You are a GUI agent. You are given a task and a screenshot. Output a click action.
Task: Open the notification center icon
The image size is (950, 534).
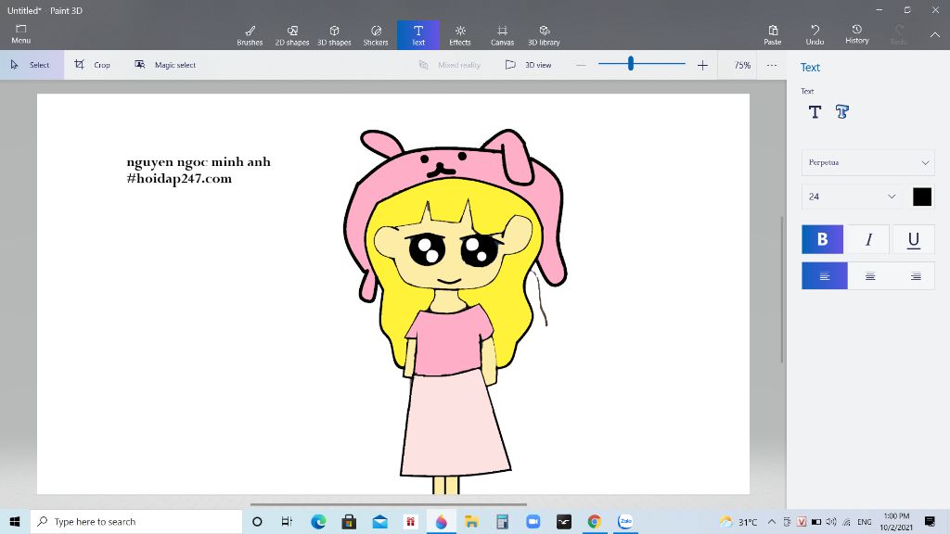930,521
